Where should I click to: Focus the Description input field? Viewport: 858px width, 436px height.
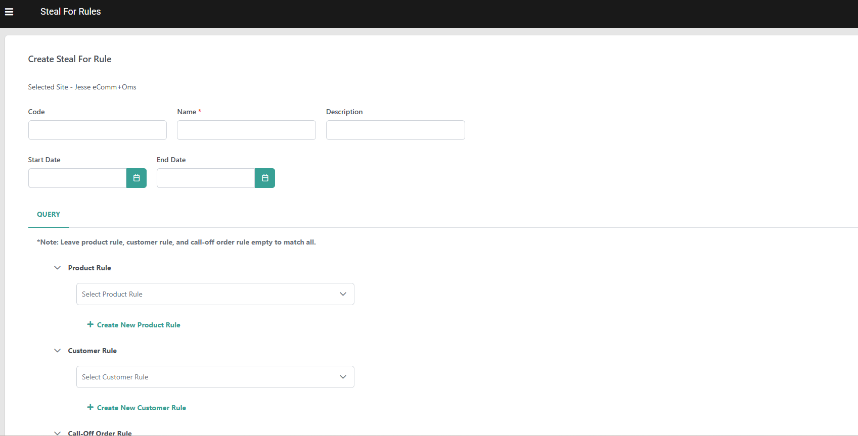[x=395, y=130]
